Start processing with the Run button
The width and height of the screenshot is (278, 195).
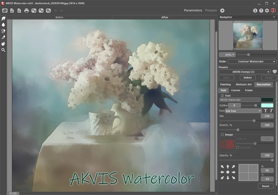222,11
